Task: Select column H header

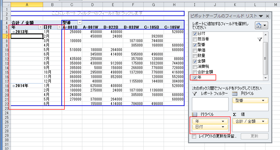Action: click(x=174, y=5)
